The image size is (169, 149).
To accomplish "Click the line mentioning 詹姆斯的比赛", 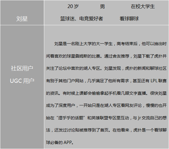I will (x=106, y=56).
